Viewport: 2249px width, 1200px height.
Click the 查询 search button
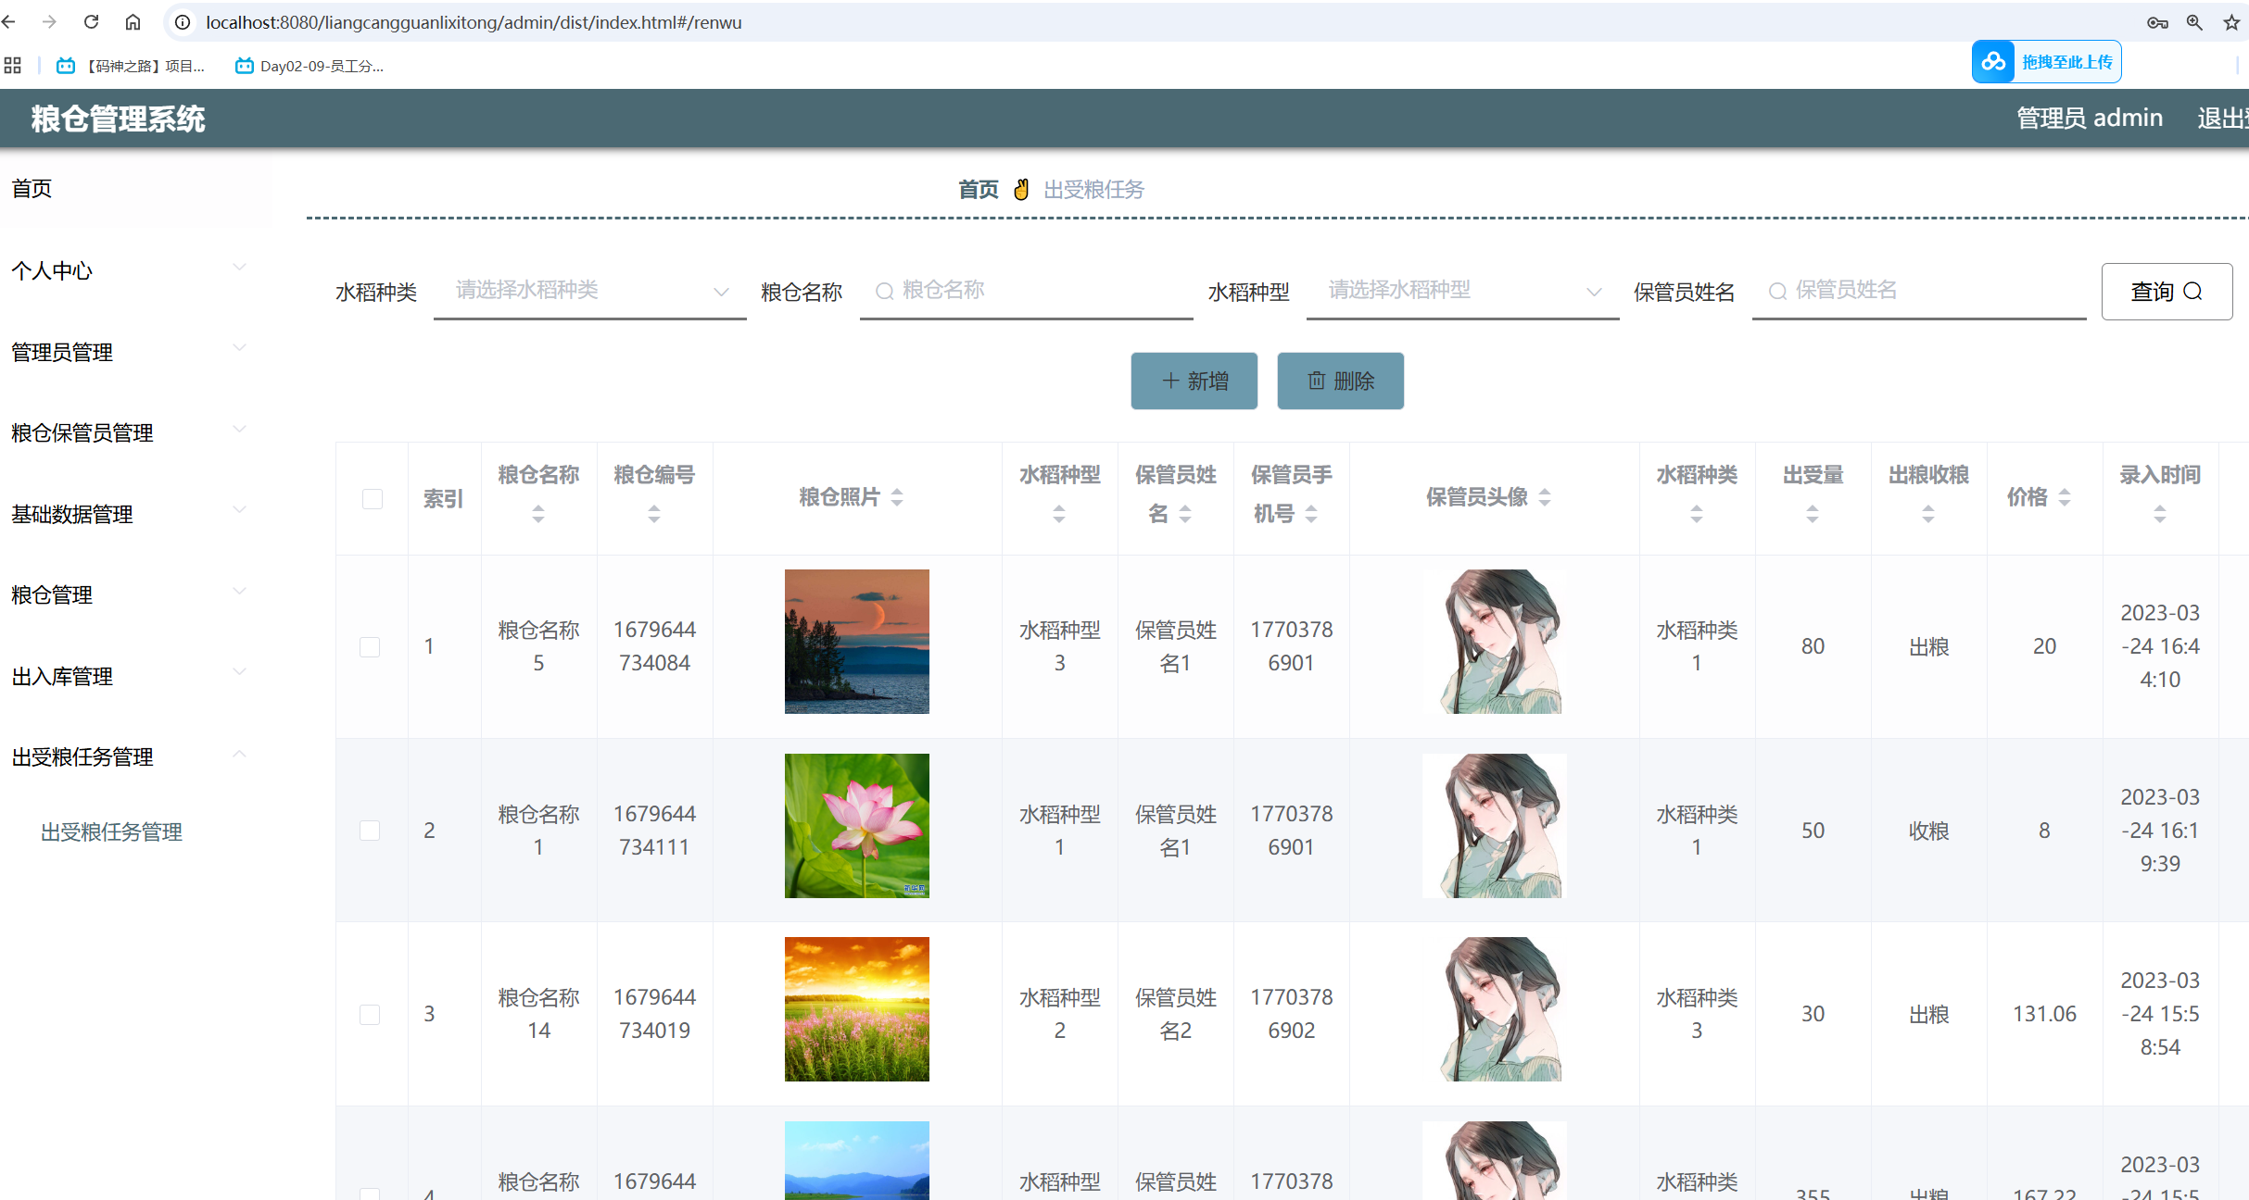tap(2166, 292)
